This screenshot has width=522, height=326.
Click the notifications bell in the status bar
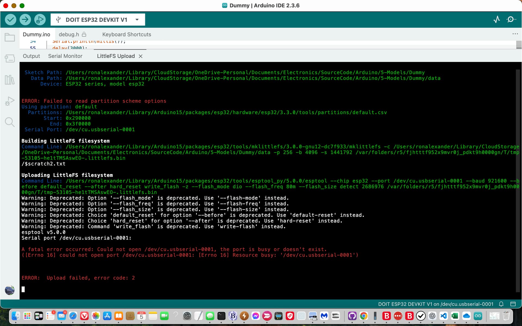[x=501, y=304]
